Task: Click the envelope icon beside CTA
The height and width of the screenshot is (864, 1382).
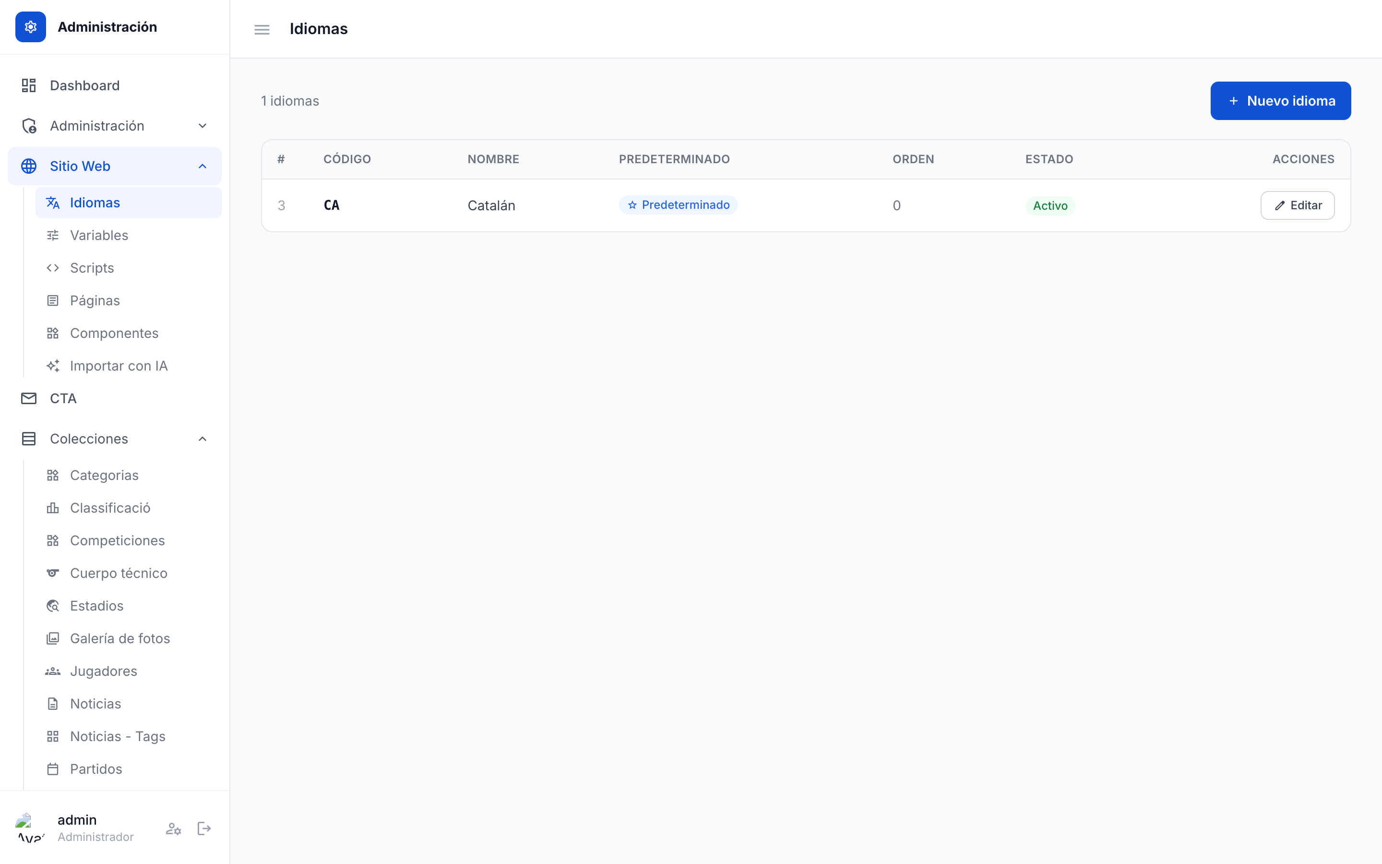Action: pyautogui.click(x=29, y=398)
